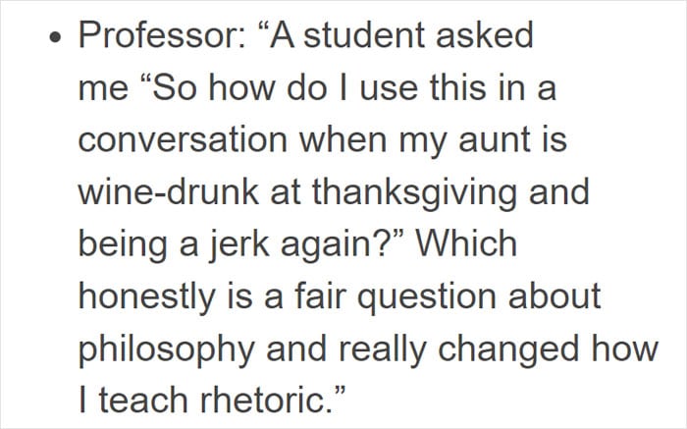This screenshot has height=429, width=687.
Task: Click the word "honestly"
Action: click(147, 298)
